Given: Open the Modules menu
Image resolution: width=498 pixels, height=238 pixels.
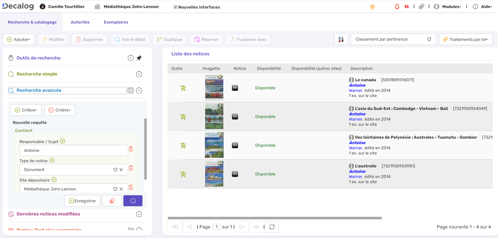Looking at the screenshot, I should pyautogui.click(x=451, y=7).
